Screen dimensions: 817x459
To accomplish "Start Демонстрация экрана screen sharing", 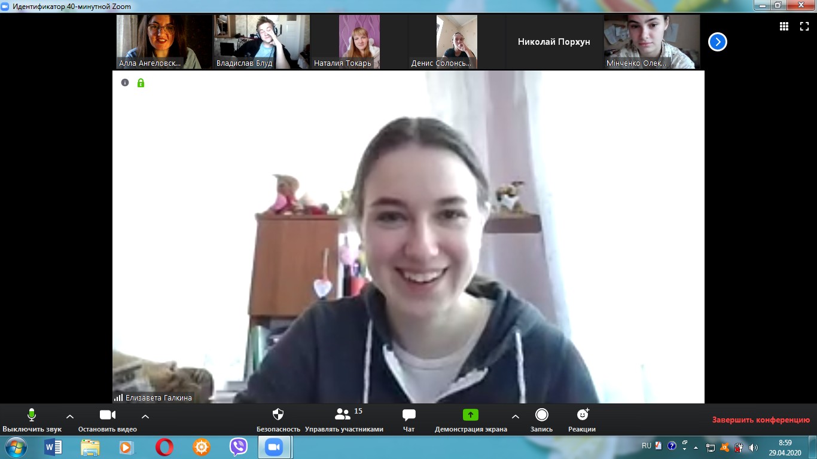I will coord(471,420).
